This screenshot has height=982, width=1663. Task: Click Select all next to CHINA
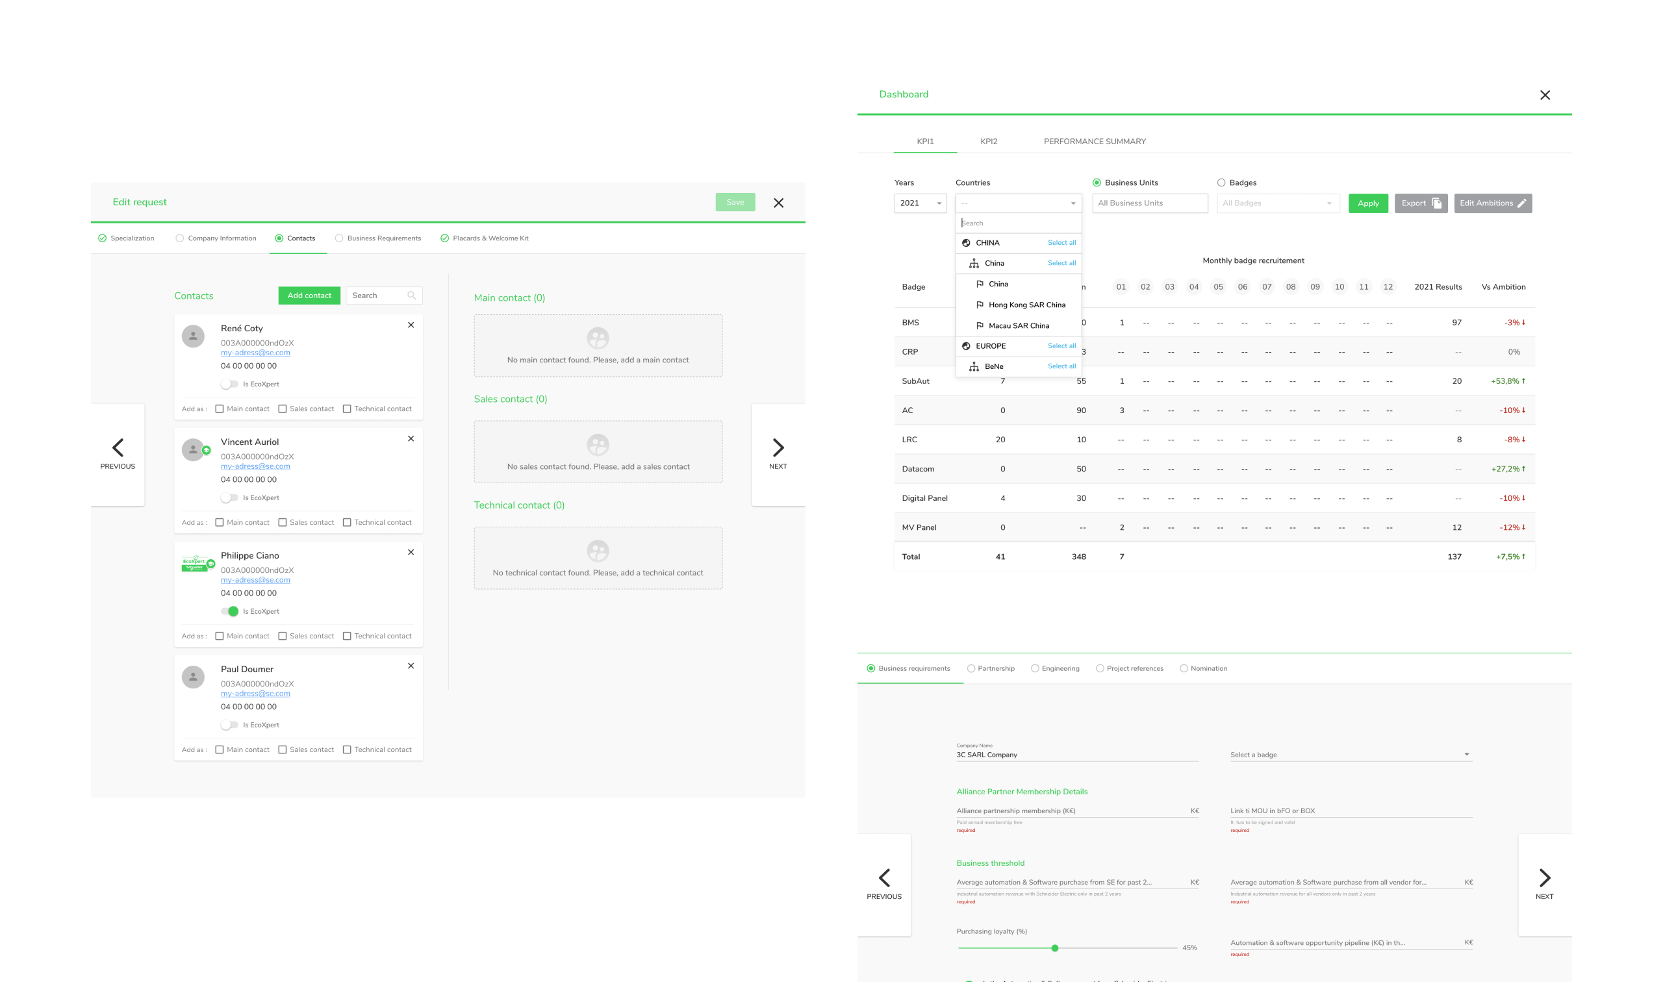click(x=1061, y=243)
